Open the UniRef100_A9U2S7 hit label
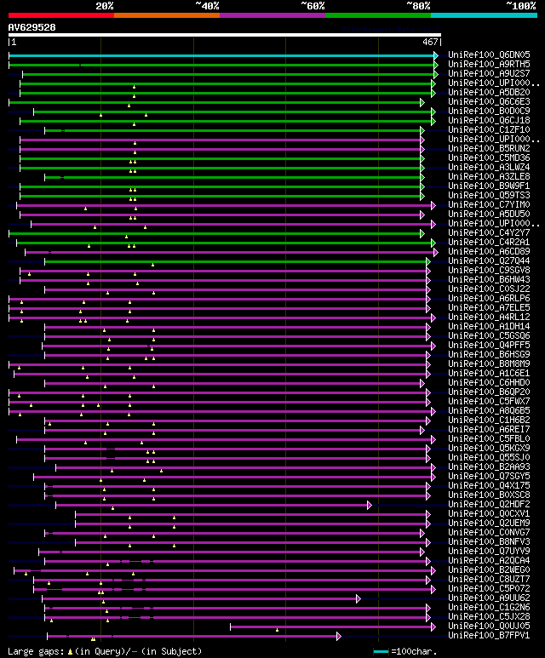545x658 pixels. [x=489, y=73]
